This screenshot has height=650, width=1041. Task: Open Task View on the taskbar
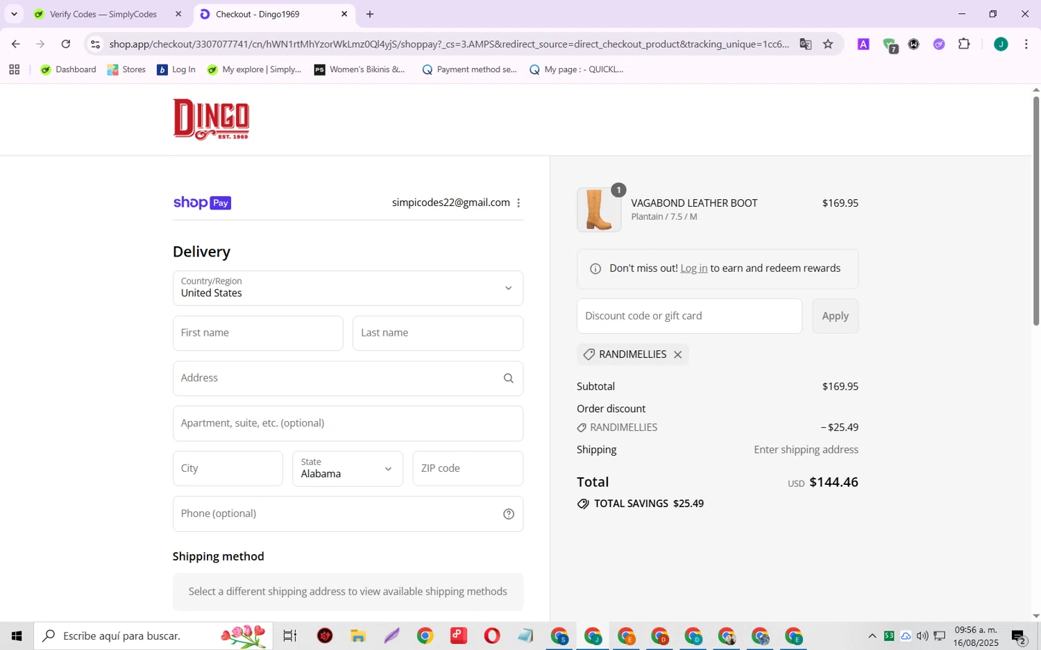tap(290, 635)
